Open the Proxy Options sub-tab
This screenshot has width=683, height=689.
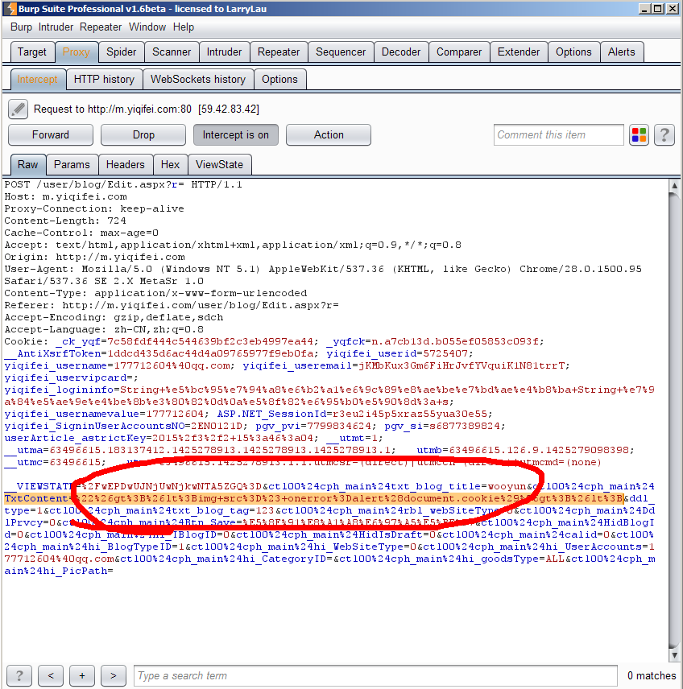(x=279, y=80)
